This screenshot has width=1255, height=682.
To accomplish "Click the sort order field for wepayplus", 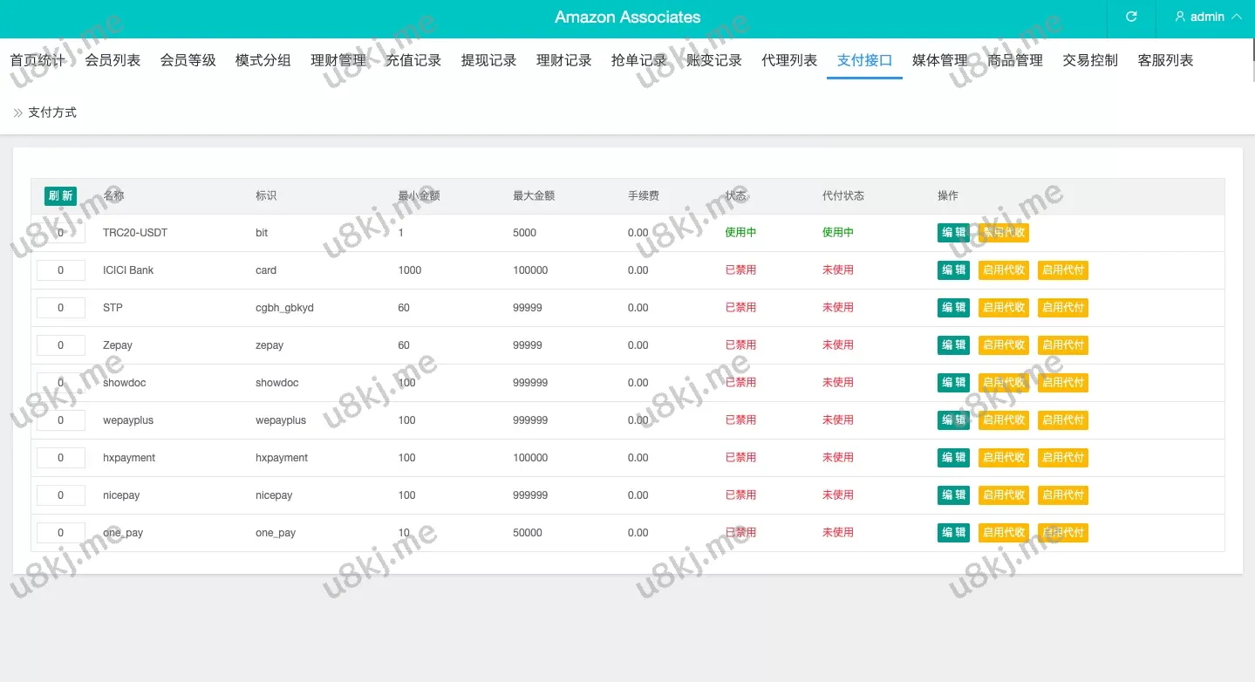I will 60,420.
